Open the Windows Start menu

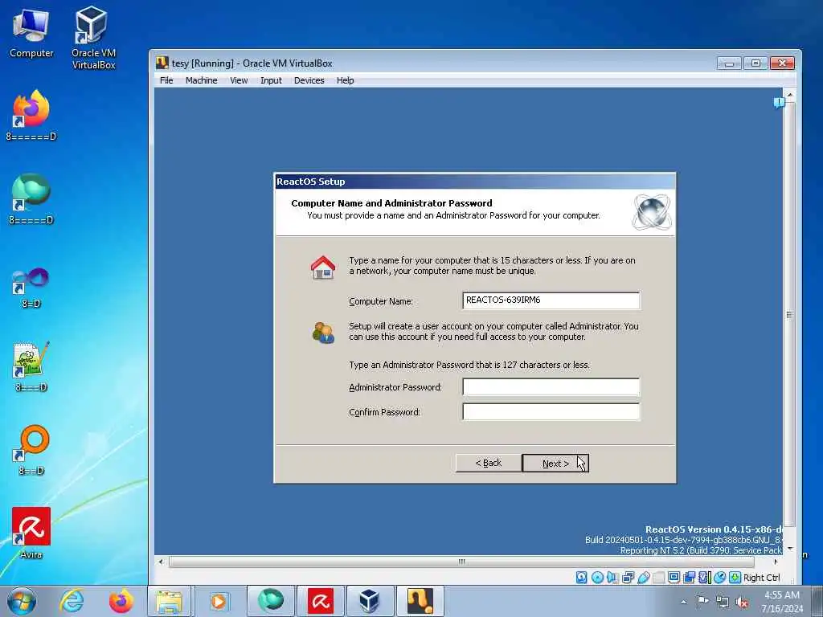pos(22,601)
